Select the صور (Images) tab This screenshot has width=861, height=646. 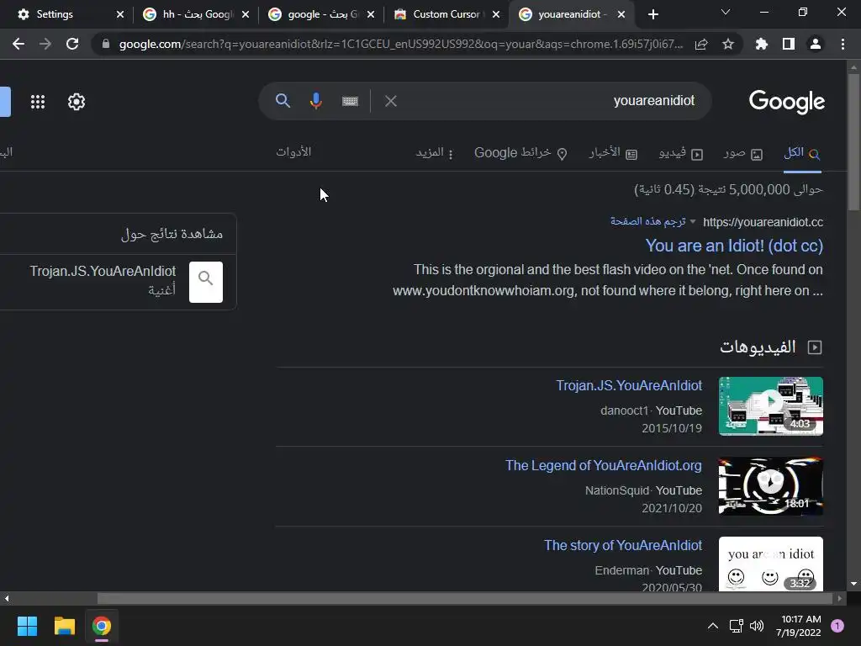tap(743, 153)
